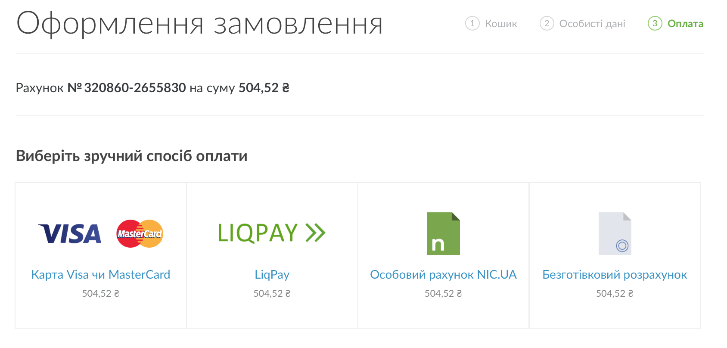Click the gray cashless payment document icon
Viewport: 727px width, 348px height.
(x=615, y=233)
